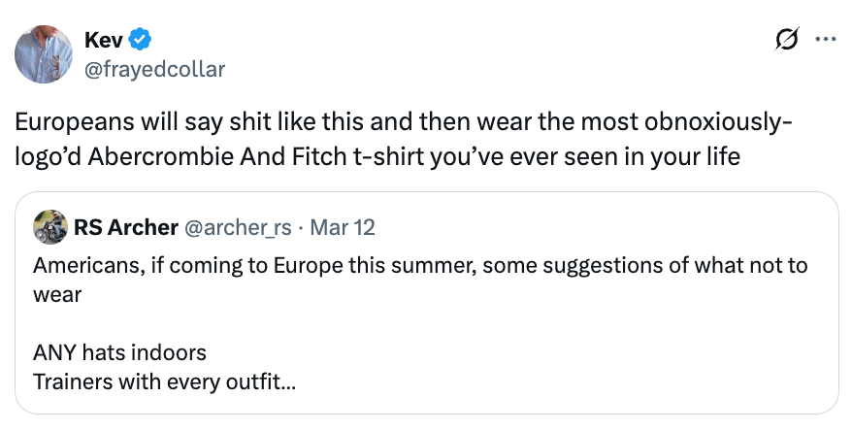Viewport: 852px width, 431px height.
Task: Open the three-dot More options menu
Action: coord(826,40)
